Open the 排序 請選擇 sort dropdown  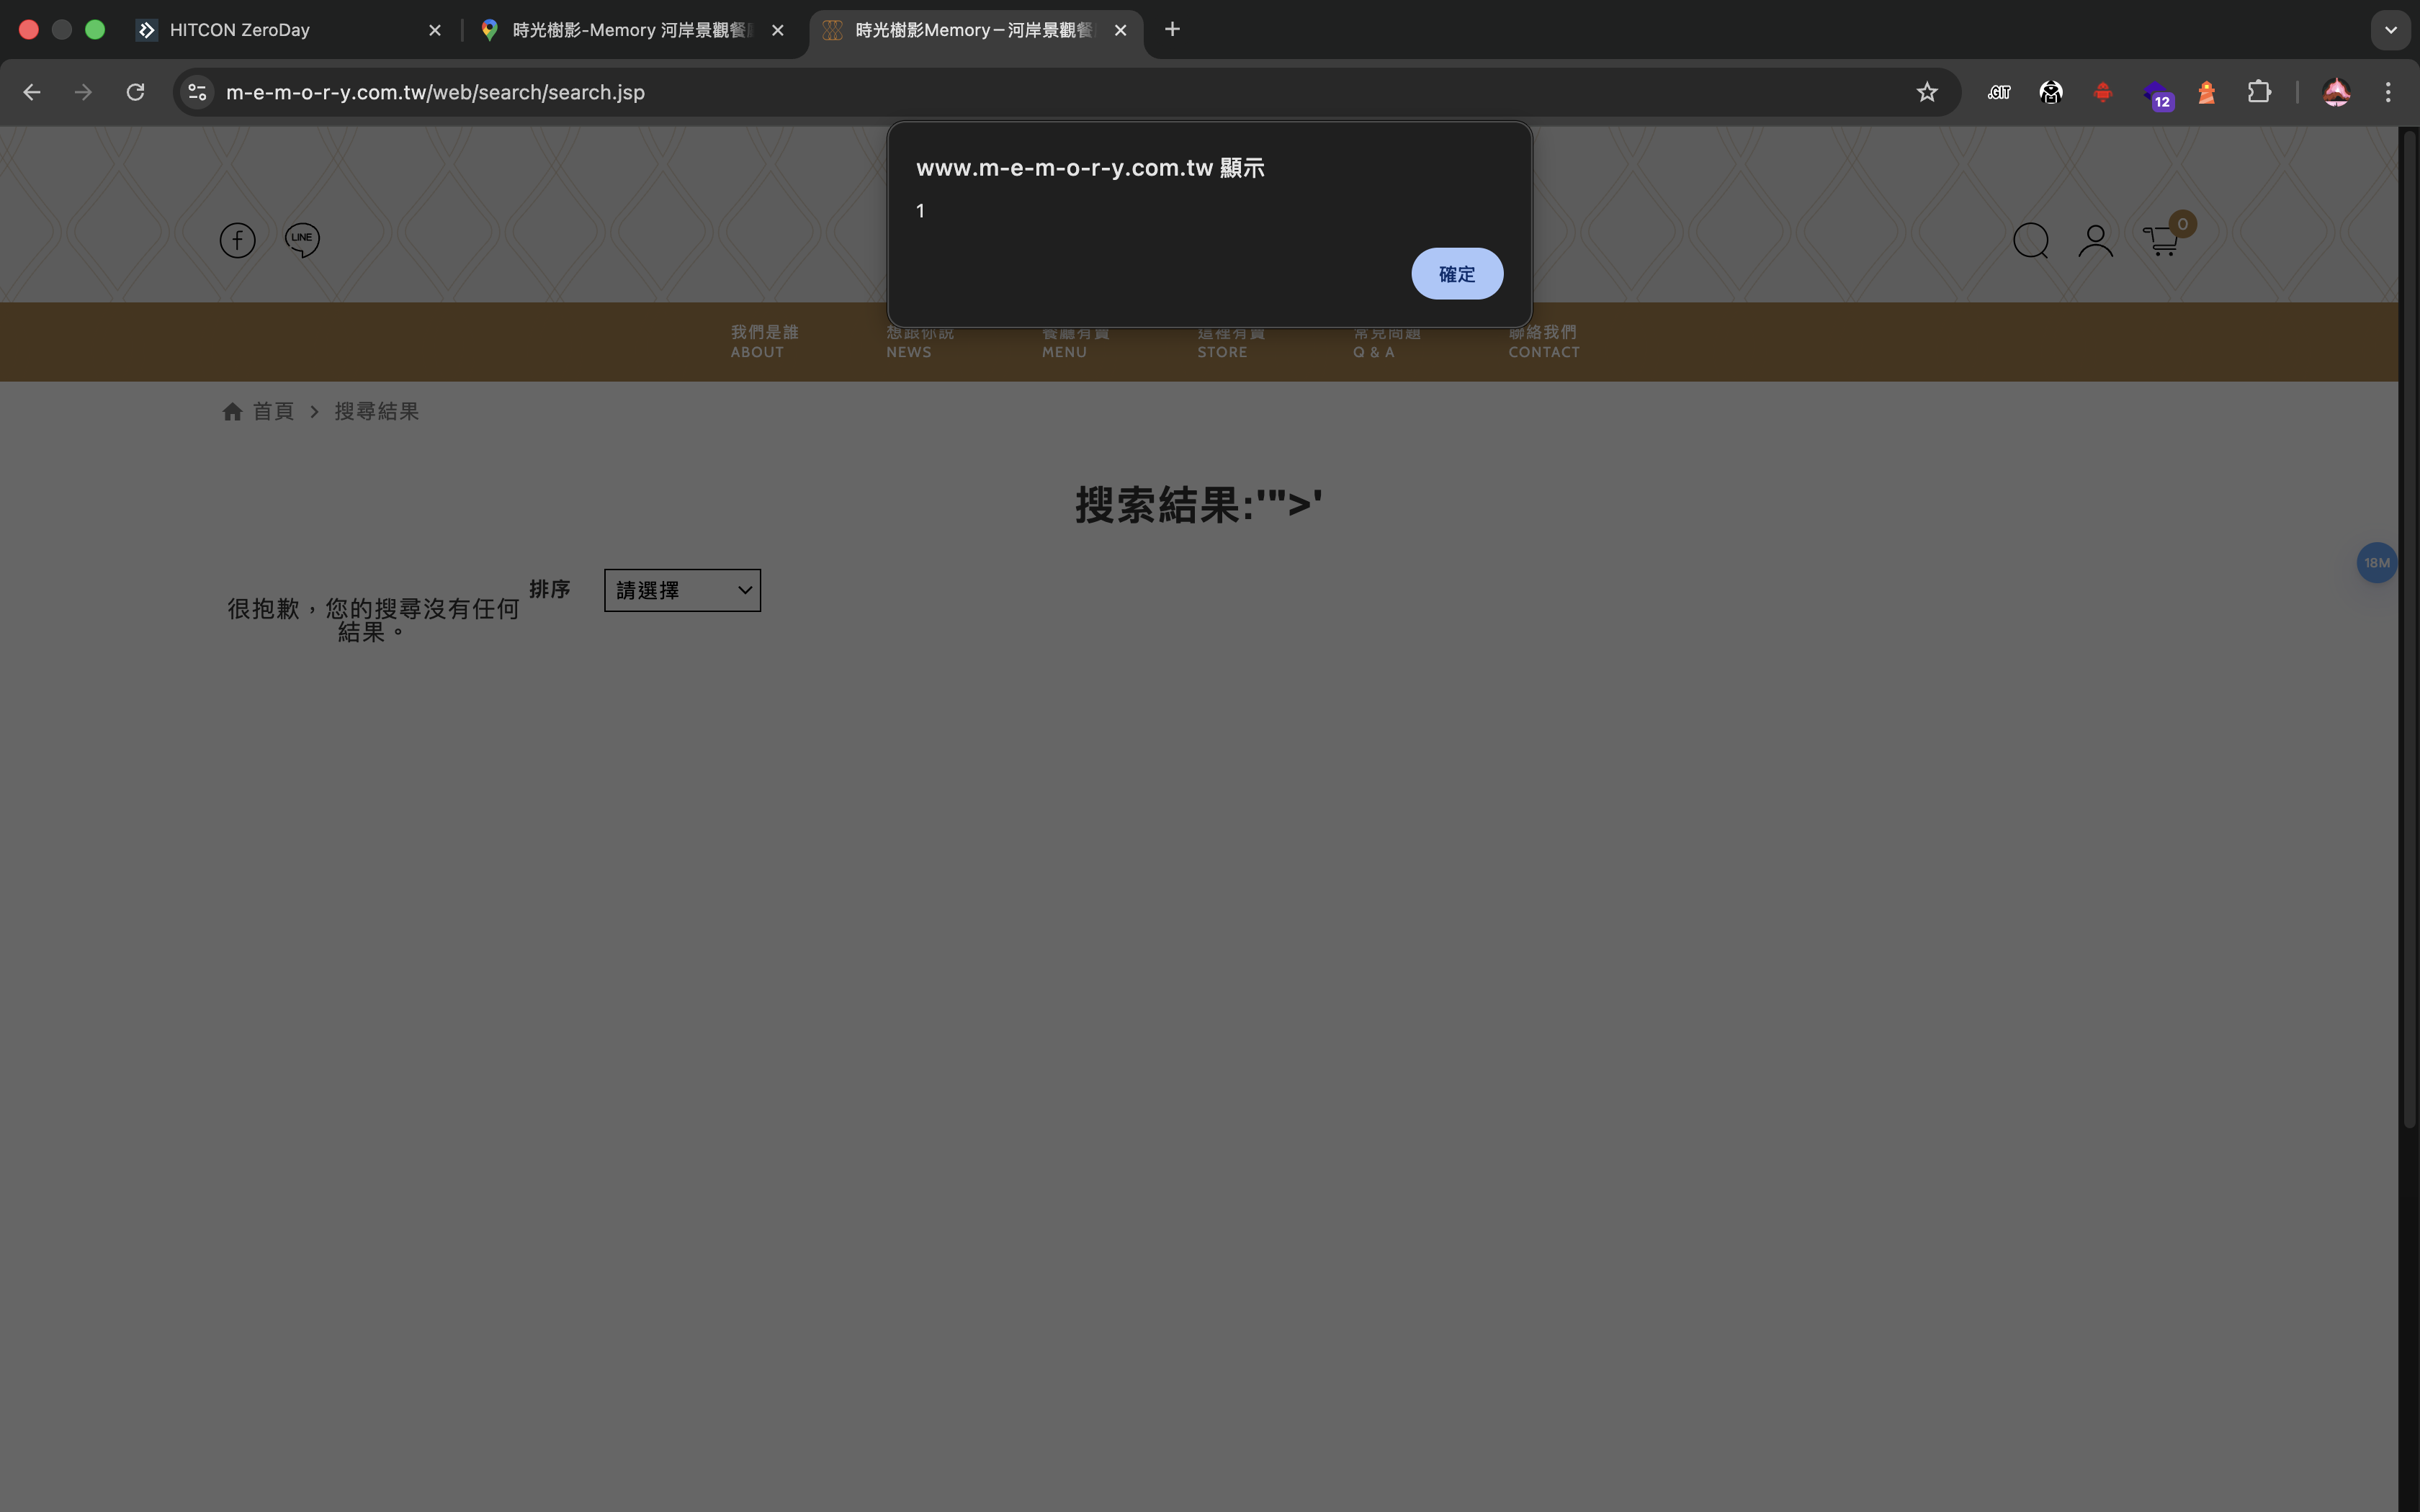(682, 590)
